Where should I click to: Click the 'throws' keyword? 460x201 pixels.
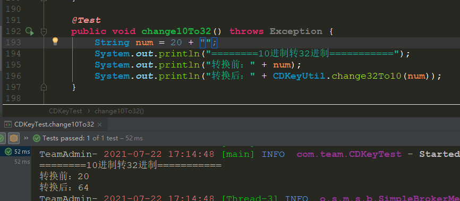tap(246, 31)
